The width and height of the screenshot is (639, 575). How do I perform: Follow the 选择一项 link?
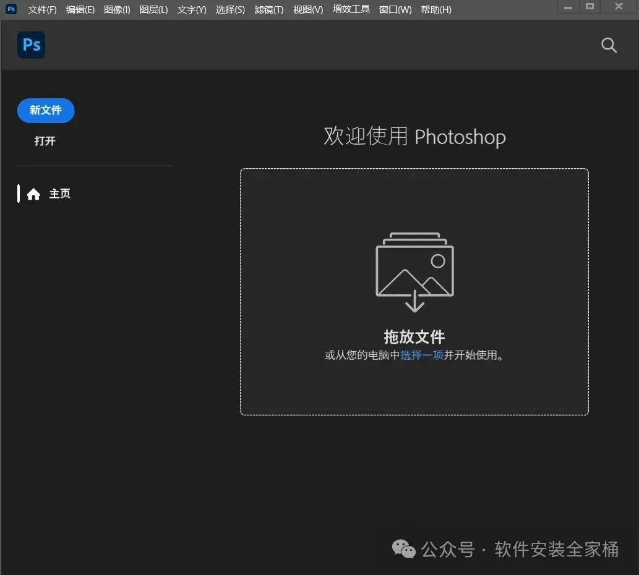[422, 355]
